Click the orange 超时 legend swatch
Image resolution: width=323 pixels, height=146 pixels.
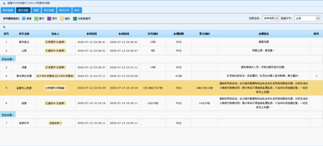pyautogui.click(x=62, y=18)
